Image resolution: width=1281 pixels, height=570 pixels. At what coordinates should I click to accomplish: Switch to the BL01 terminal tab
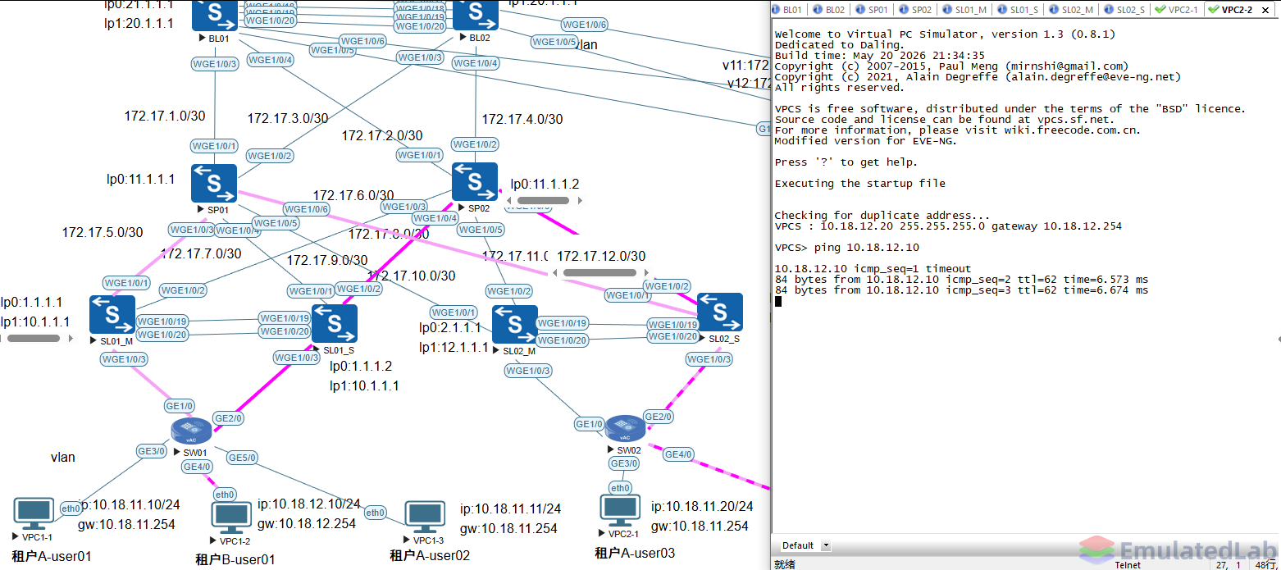[786, 10]
